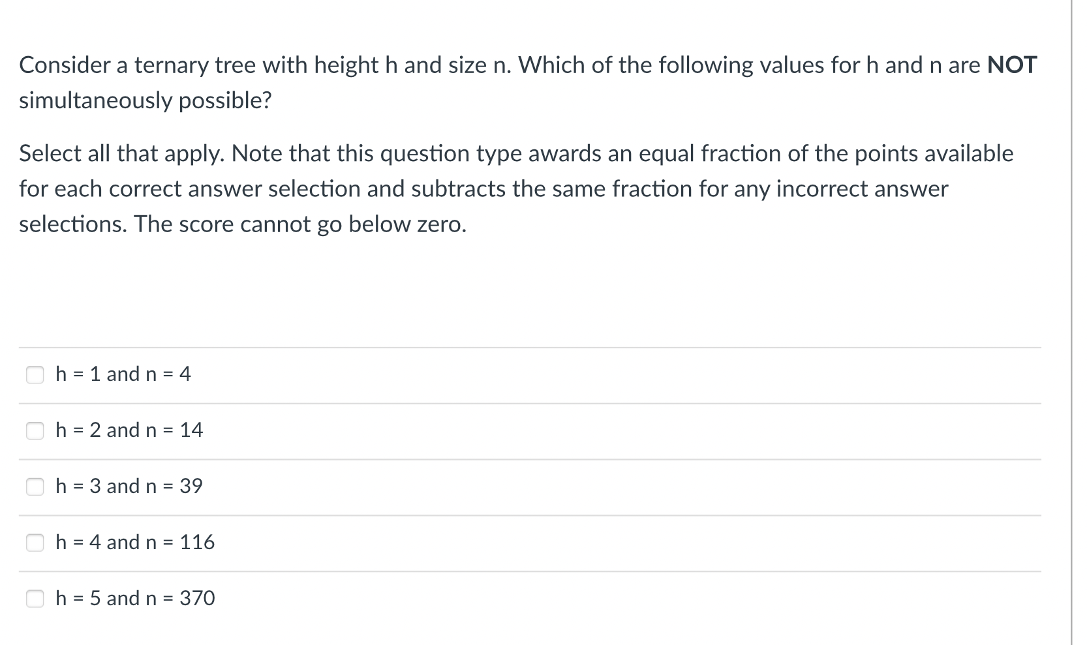The height and width of the screenshot is (645, 1087).
Task: Select the answer label "h = 2 and n = 14"
Action: point(129,430)
